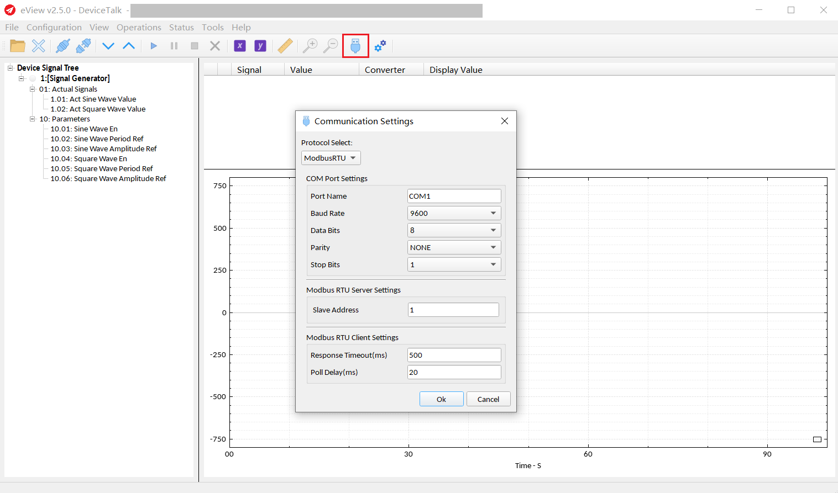Pause monitoring with the pause button
Viewport: 838px width, 493px height.
(x=174, y=46)
